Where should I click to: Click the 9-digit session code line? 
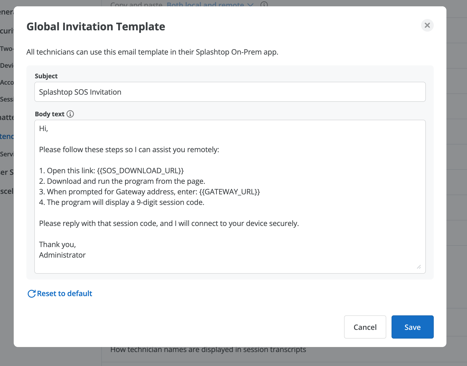[122, 202]
